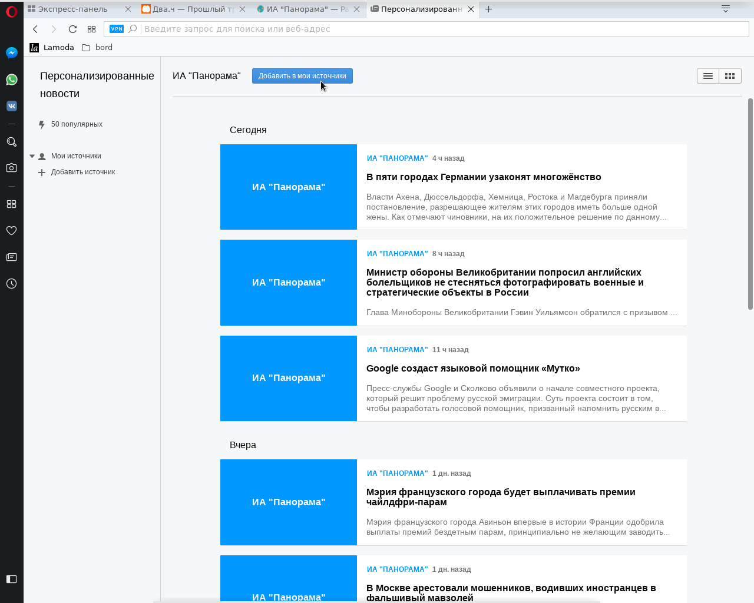
Task: Reload the current page
Action: click(x=72, y=29)
